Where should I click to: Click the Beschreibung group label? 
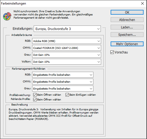19,105
